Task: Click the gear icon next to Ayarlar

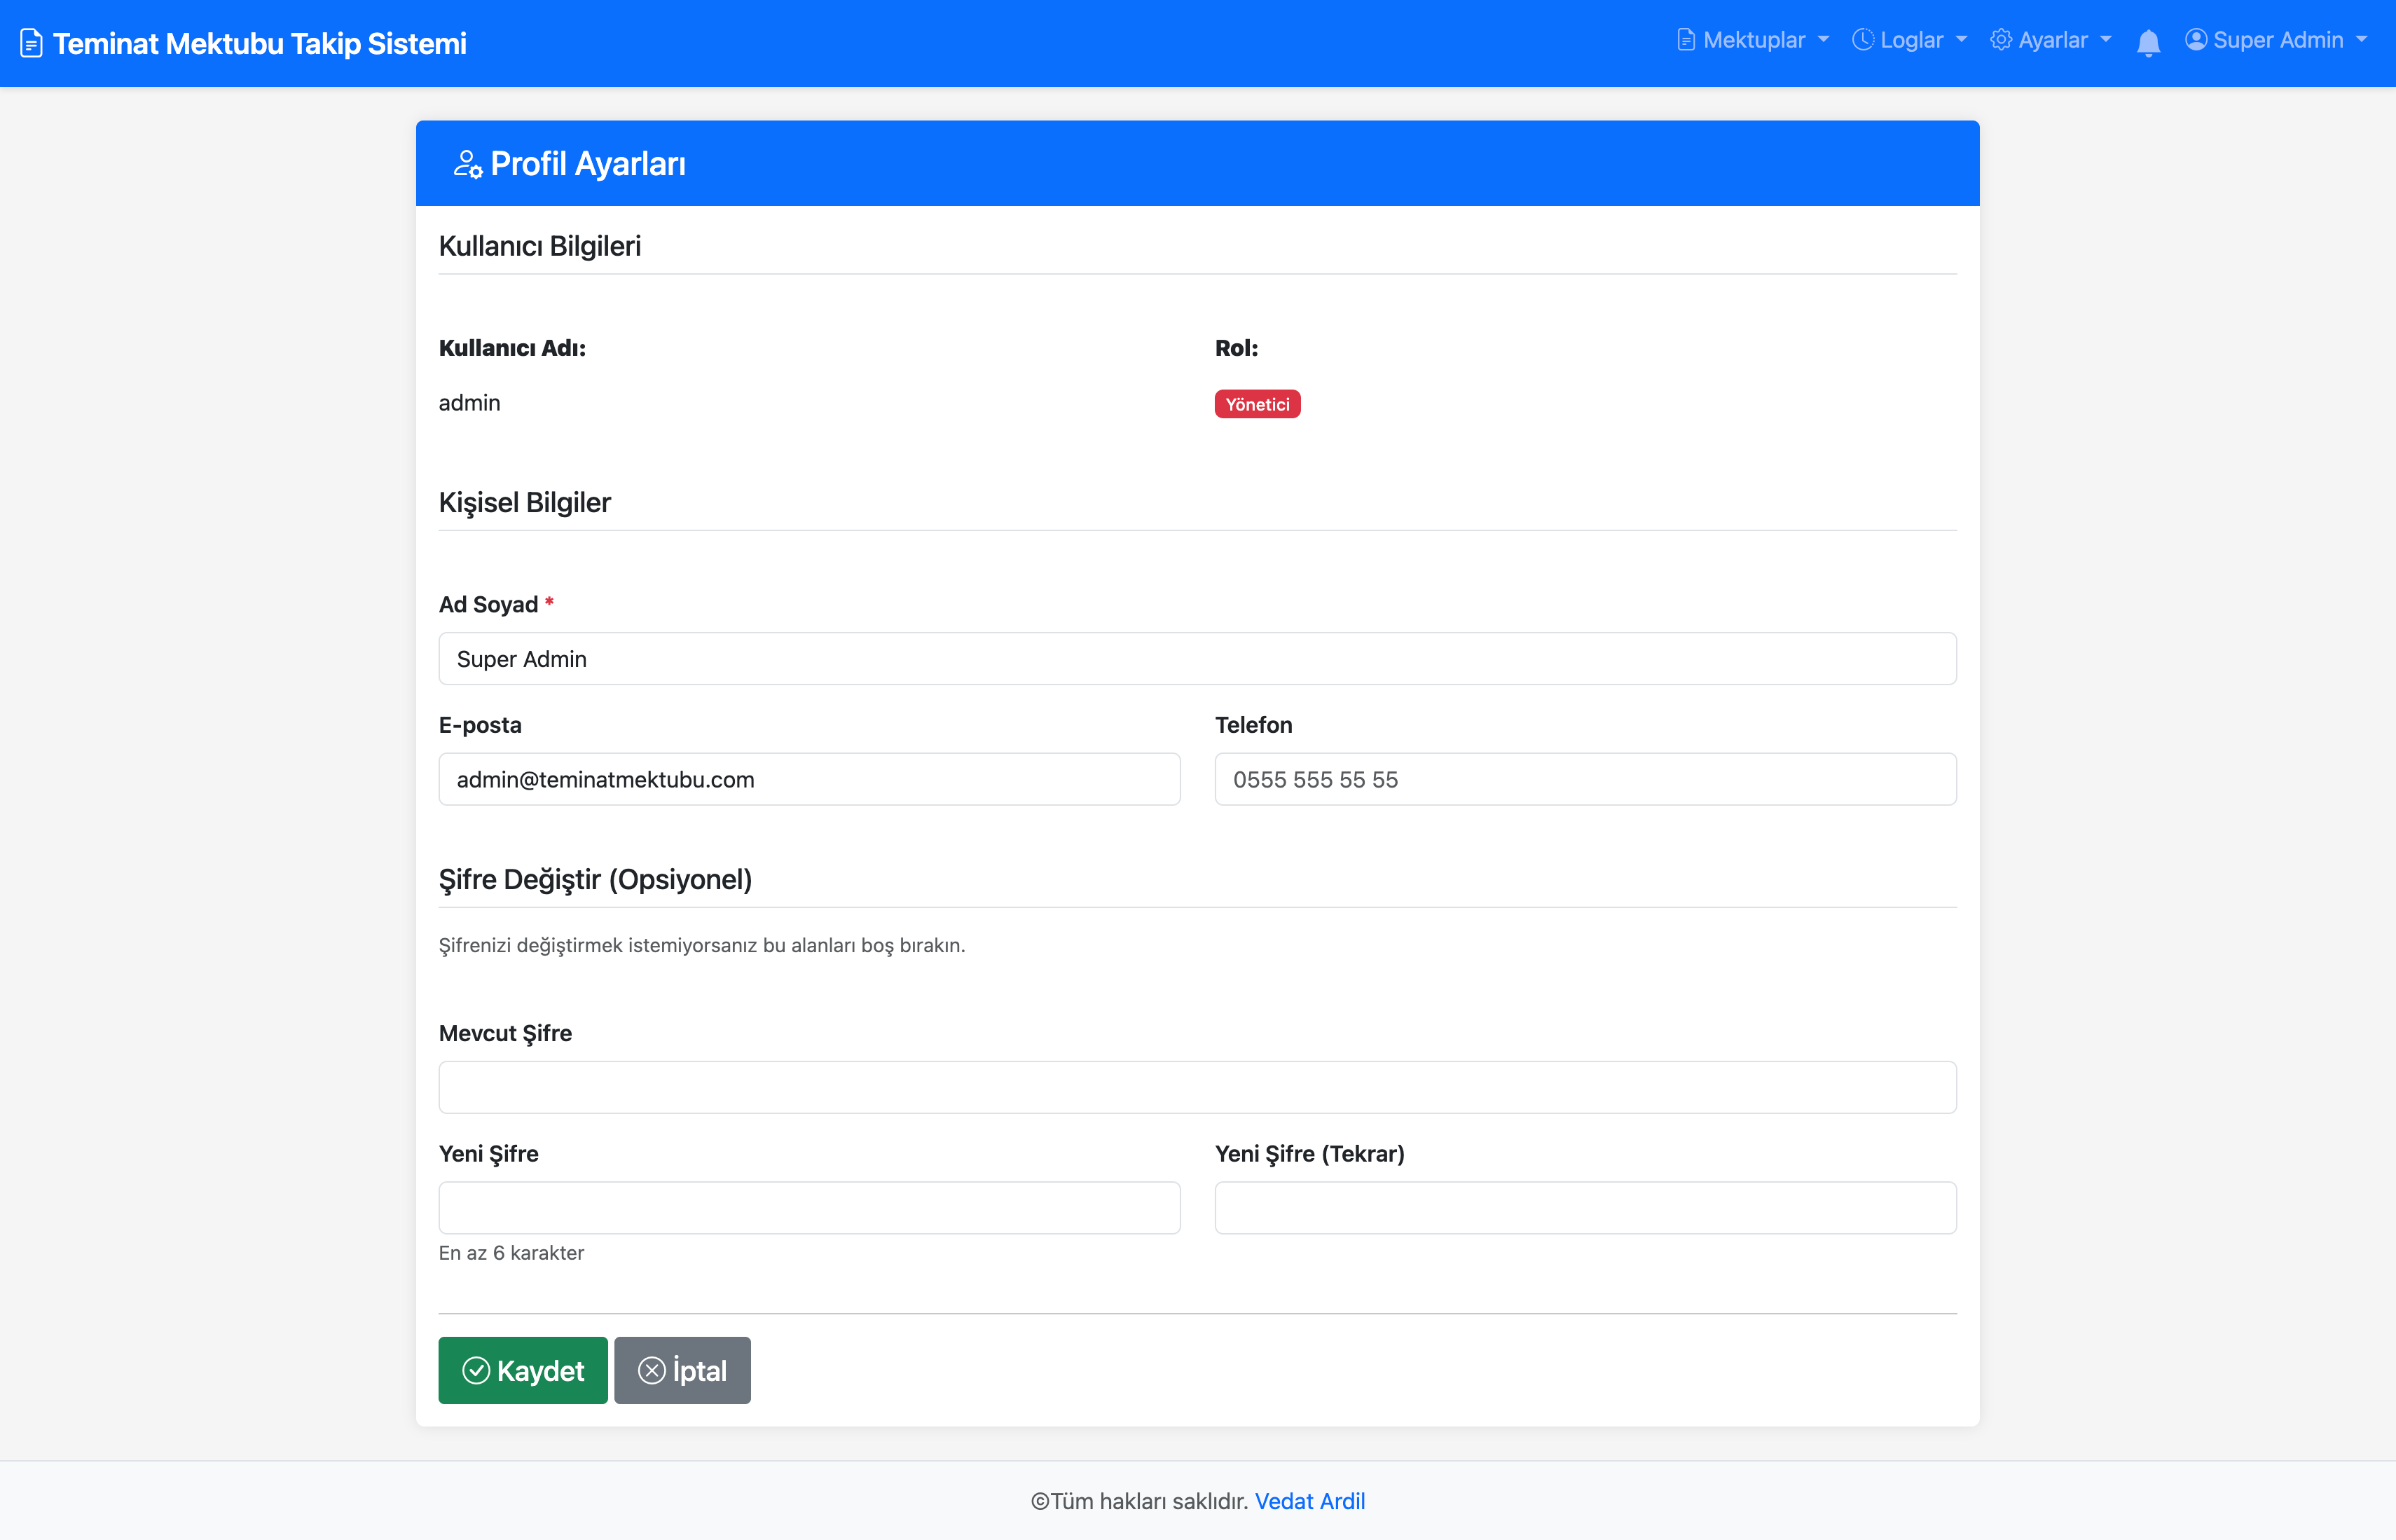Action: pyautogui.click(x=2001, y=40)
